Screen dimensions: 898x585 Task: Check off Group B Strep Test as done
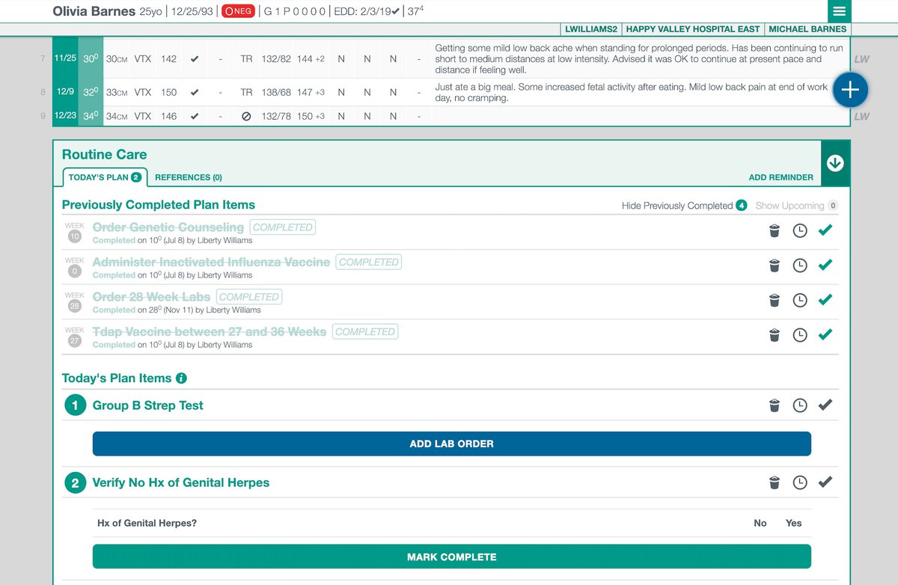(825, 405)
